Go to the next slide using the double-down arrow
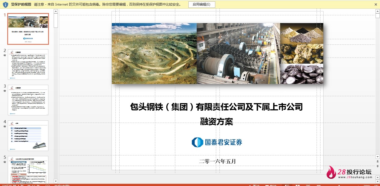Image resolution: width=380 pixels, height=186 pixels. pos(377,166)
